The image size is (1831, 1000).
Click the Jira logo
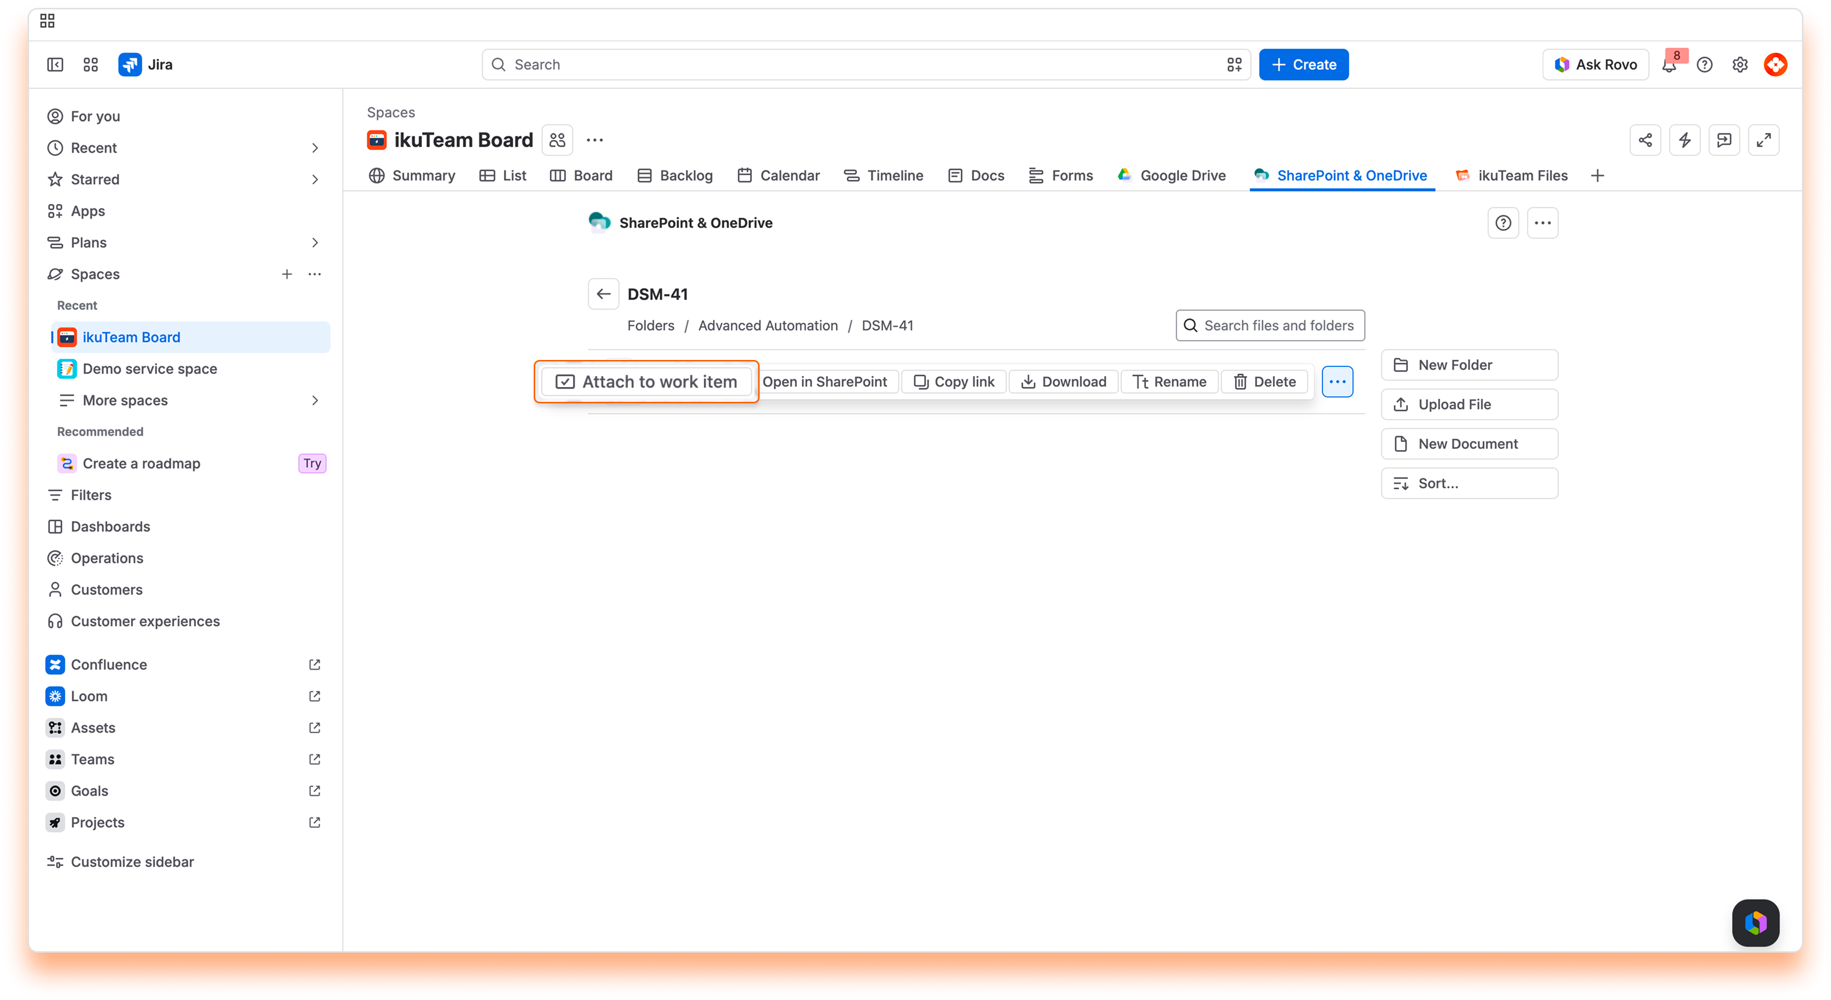tap(146, 65)
